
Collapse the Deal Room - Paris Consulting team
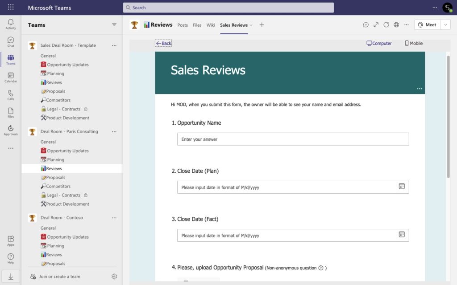[69, 131]
